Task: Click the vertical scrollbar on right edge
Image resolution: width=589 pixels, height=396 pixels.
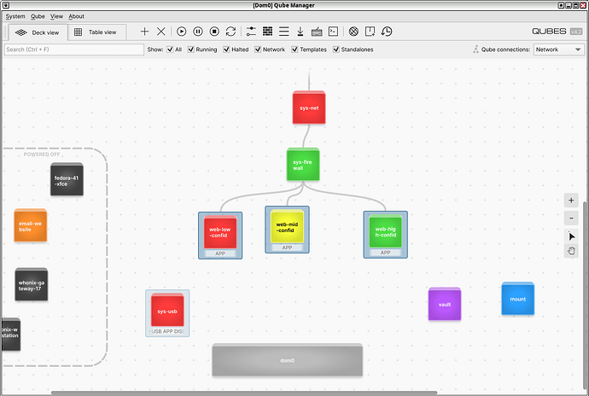Action: [585, 295]
